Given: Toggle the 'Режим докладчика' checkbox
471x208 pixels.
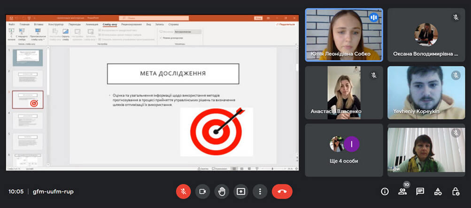Looking at the screenshot, I should pyautogui.click(x=161, y=37).
